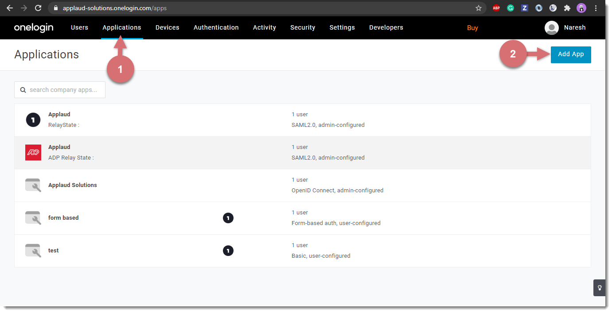The height and width of the screenshot is (313, 612).
Task: Open the Authentication menu
Action: click(216, 27)
